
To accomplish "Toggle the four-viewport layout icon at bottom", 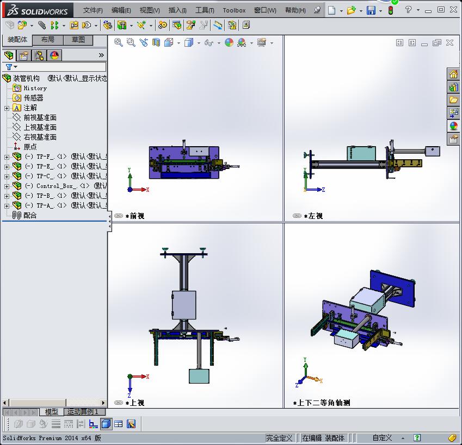I will point(119,424).
